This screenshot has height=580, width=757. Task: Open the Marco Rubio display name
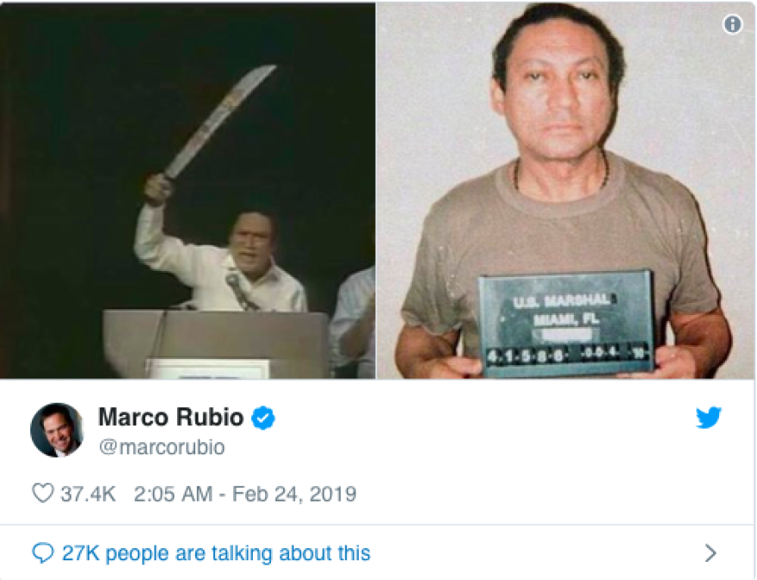(x=171, y=416)
